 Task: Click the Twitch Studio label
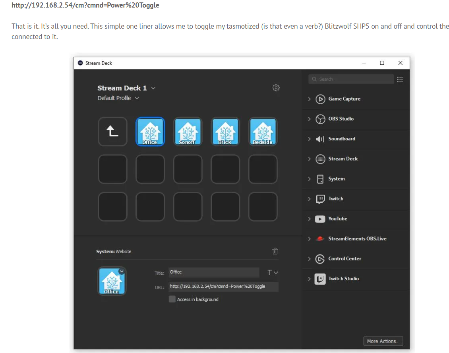pos(344,279)
